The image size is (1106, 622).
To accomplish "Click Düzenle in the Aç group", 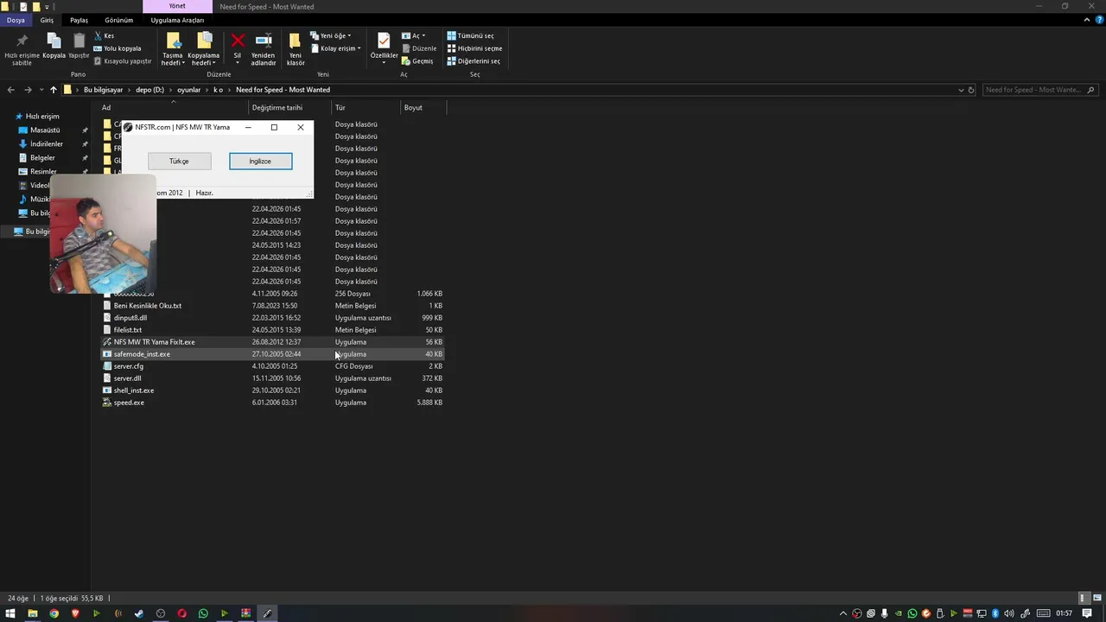I will pyautogui.click(x=419, y=48).
